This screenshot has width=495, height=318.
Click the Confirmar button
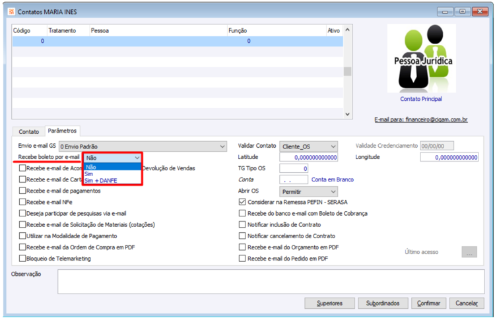click(428, 303)
